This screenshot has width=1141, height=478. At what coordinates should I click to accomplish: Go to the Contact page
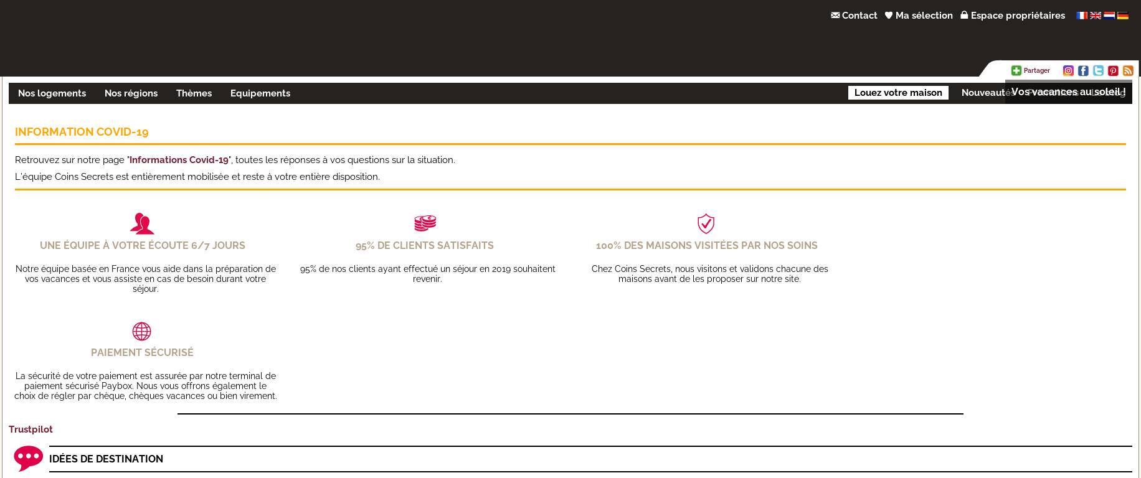pyautogui.click(x=854, y=16)
